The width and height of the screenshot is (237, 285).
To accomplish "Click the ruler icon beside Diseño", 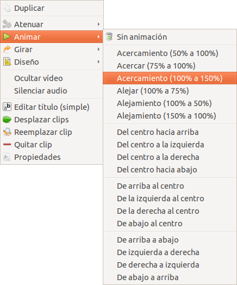I will pos(7,62).
